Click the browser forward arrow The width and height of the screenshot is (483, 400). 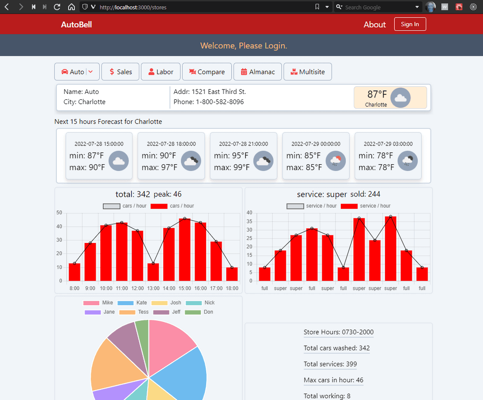point(21,7)
